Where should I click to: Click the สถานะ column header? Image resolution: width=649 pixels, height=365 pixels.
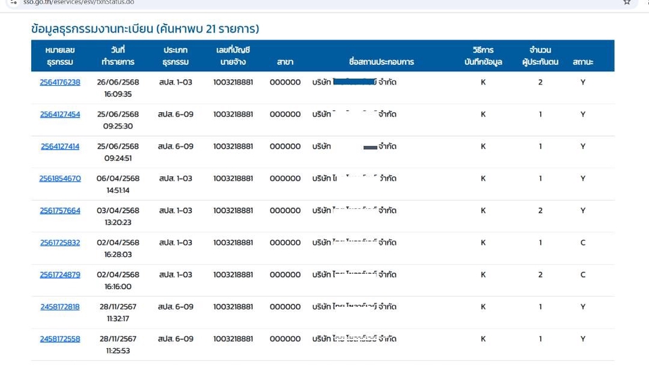(583, 62)
